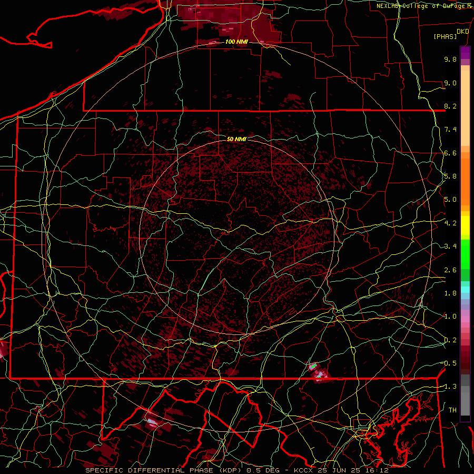
Task: Select the 4.2 scale value
Action: [x=450, y=223]
